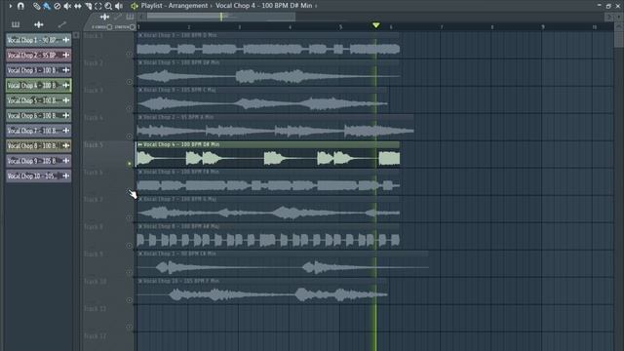Screen dimensions: 624x351
Task: Select Vocal Chop 2 in the picker
Action: click(x=39, y=56)
